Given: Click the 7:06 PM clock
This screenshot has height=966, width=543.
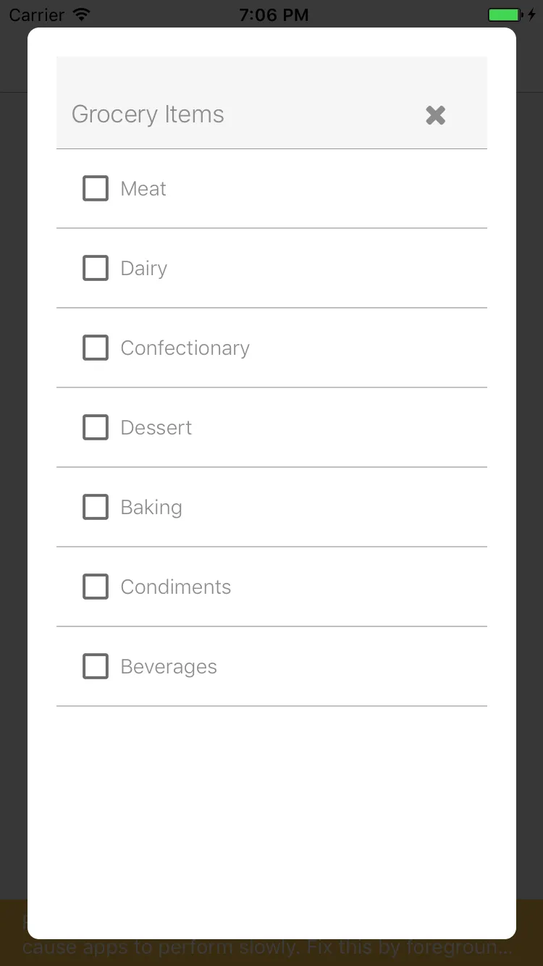Looking at the screenshot, I should [x=274, y=14].
